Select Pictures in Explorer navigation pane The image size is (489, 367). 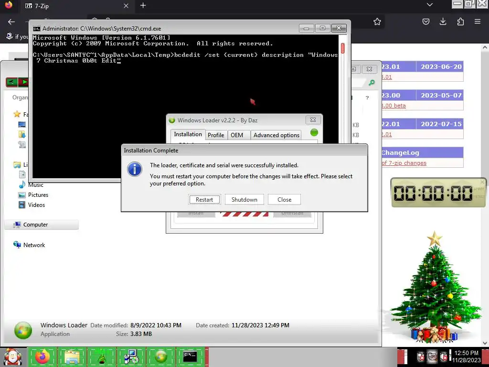33,195
